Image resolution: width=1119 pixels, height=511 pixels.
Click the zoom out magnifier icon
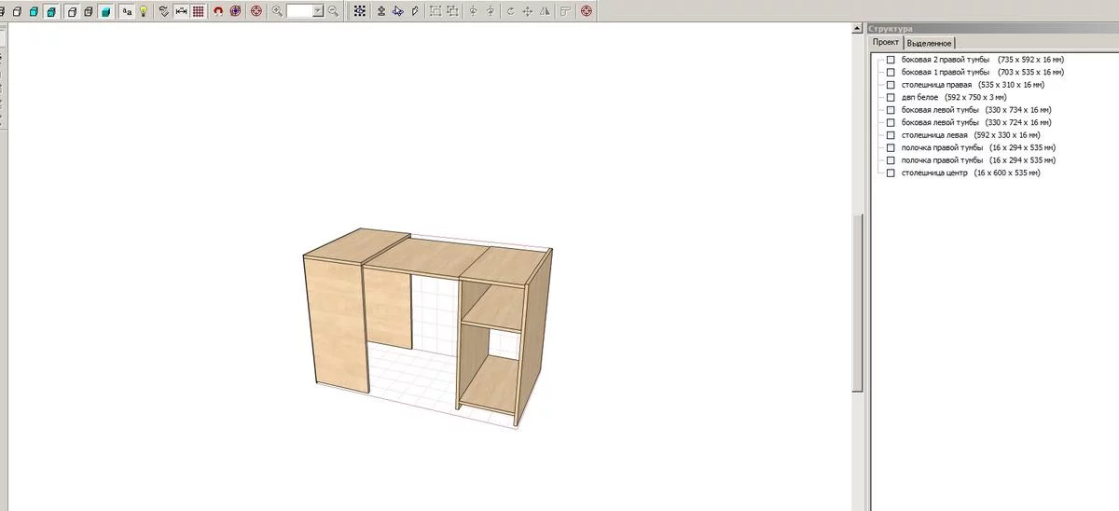pos(332,11)
